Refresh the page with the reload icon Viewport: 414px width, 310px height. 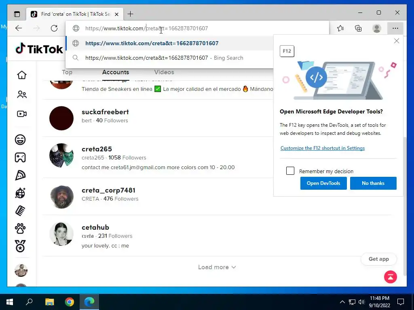coord(54,28)
